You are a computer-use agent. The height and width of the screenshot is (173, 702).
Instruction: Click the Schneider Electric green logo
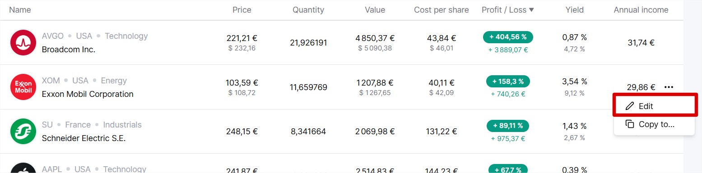coord(23,131)
